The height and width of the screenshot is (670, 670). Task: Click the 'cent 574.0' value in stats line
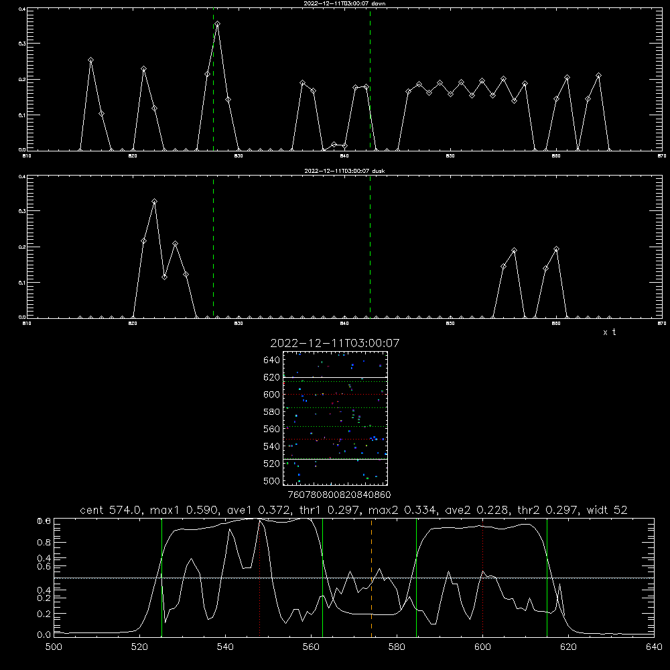(x=111, y=510)
